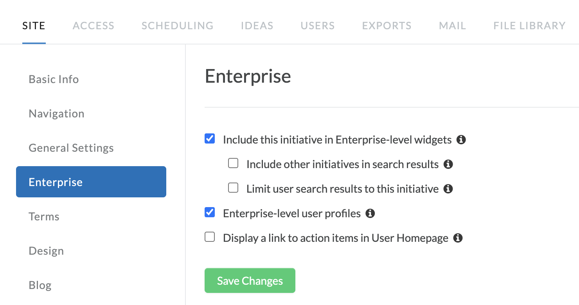Click info icon next to action items link option

click(x=458, y=238)
